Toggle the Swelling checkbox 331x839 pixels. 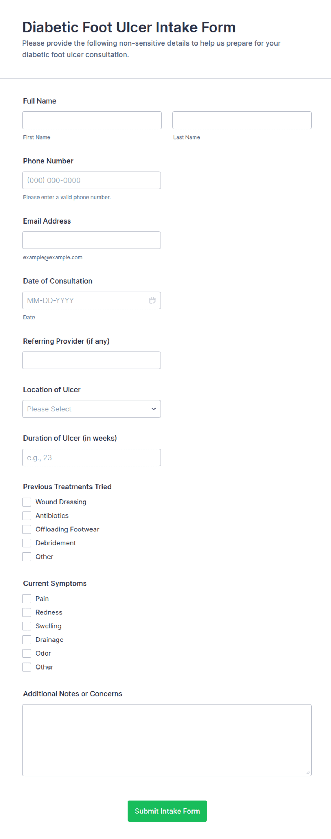[x=27, y=626]
